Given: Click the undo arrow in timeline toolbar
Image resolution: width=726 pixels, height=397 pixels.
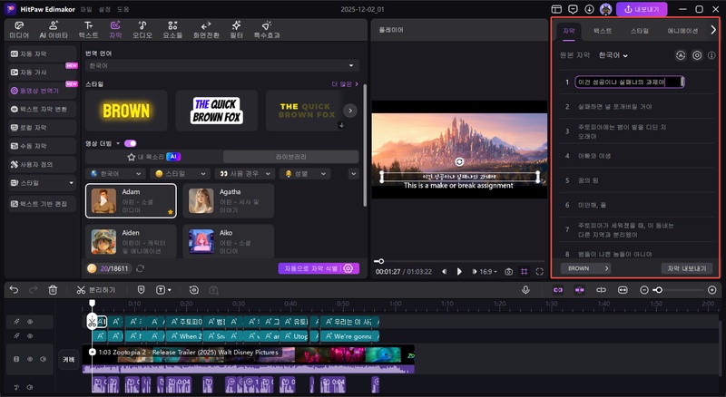Looking at the screenshot, I should [x=13, y=290].
